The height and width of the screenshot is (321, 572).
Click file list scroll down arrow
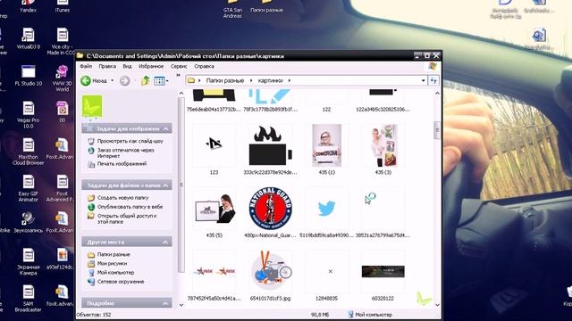click(437, 305)
